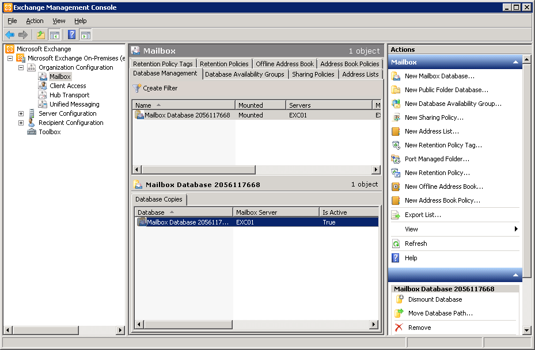
Task: Sort by the Name column header
Action: [184, 105]
